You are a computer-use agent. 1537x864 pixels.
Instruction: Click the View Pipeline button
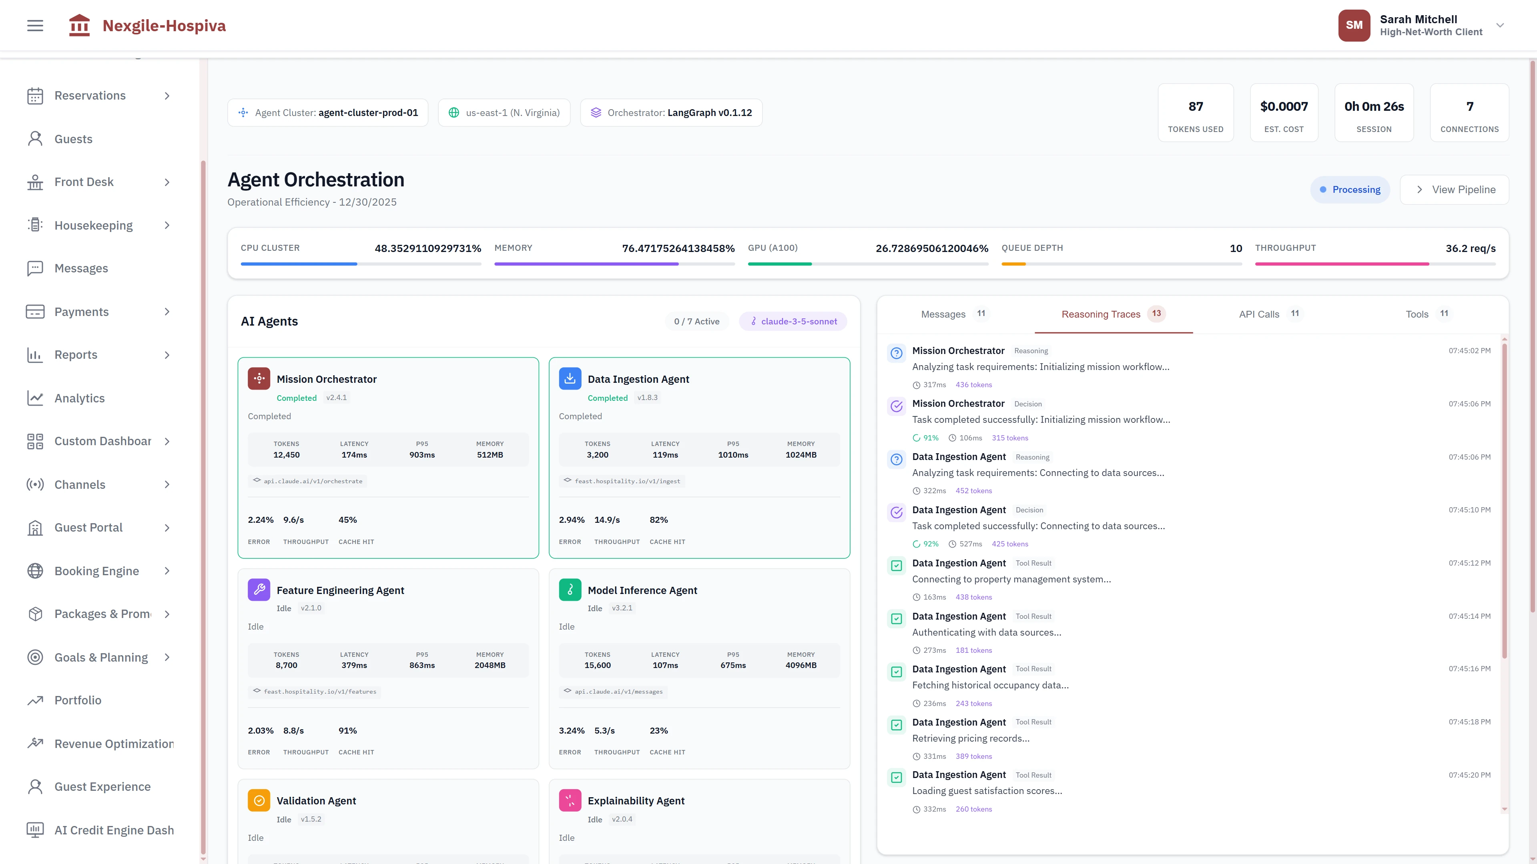[x=1455, y=189]
